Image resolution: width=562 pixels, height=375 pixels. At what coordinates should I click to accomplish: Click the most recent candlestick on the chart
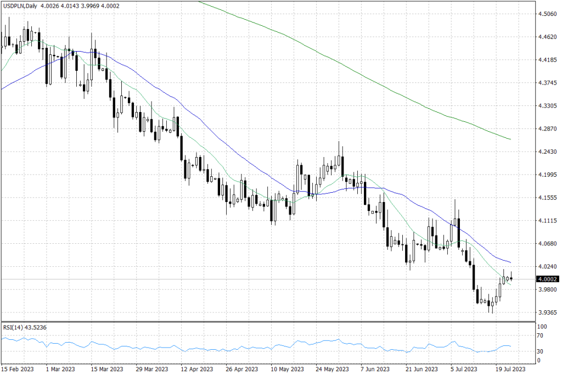tap(511, 278)
